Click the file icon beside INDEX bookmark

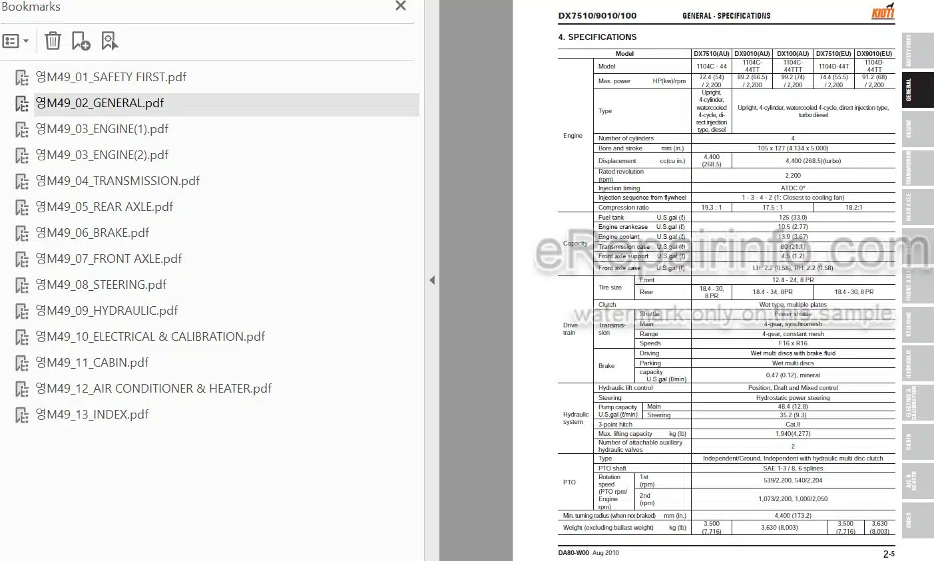[22, 415]
